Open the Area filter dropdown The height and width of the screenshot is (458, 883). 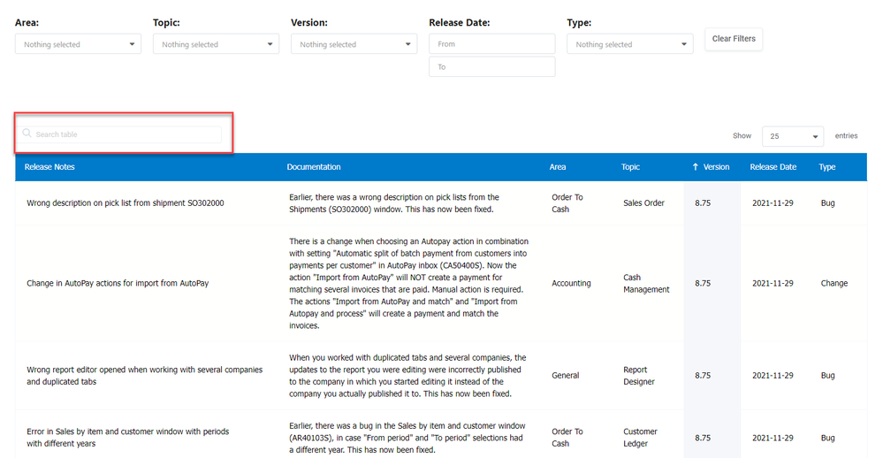[x=78, y=44]
